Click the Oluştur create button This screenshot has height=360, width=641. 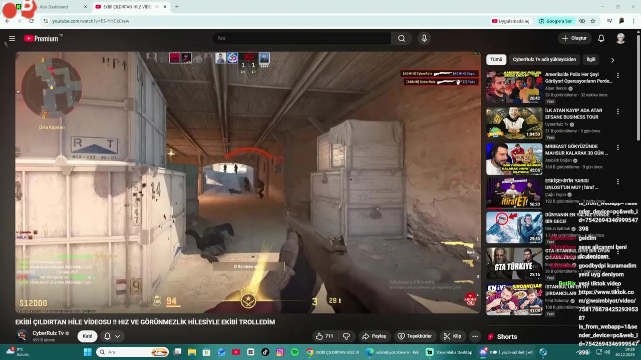point(574,38)
